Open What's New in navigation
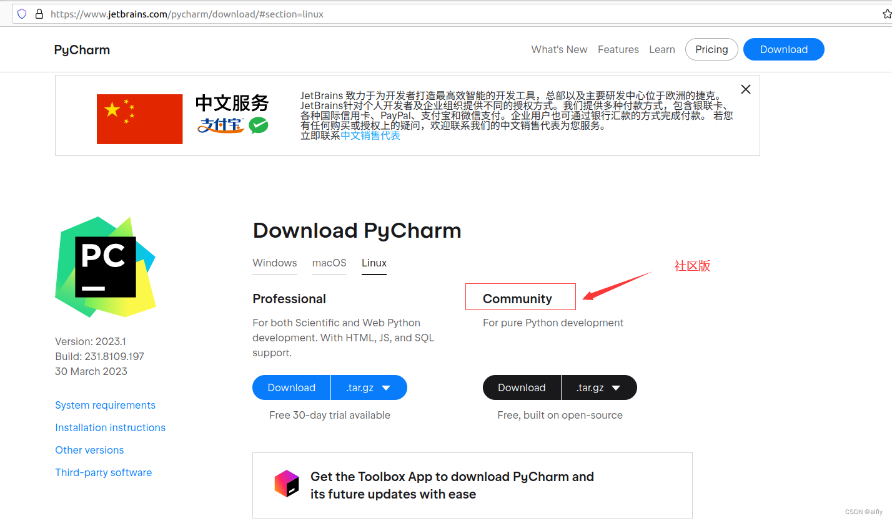Viewport: 892px width, 521px height. [x=559, y=49]
